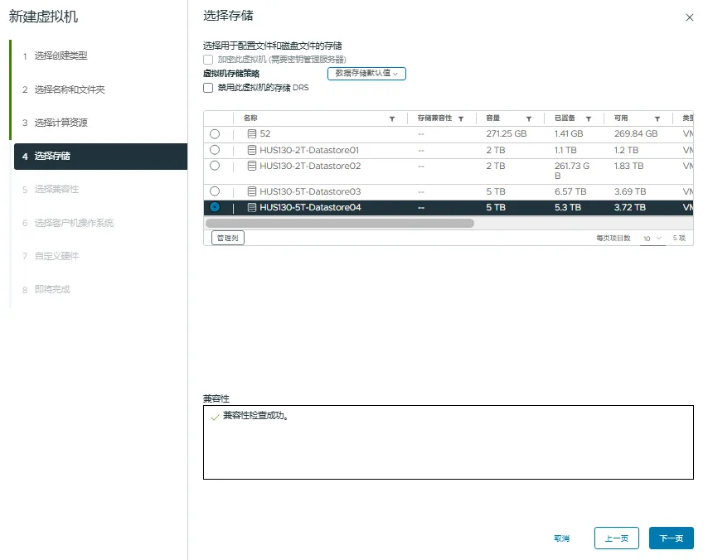708x560 pixels.
Task: Close the 新建虚拟机 wizard with X
Action: point(690,17)
